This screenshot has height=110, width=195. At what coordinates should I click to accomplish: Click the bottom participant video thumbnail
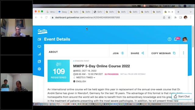click(16, 82)
